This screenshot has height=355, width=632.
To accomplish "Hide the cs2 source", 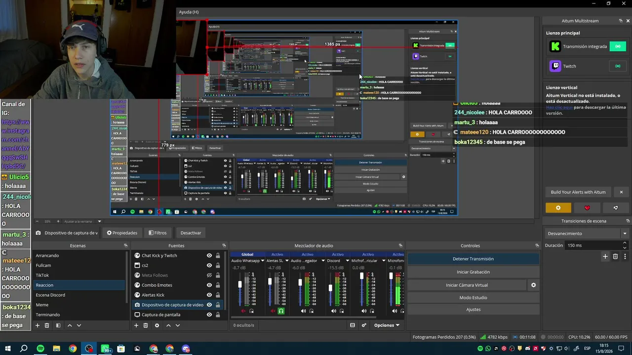I will coord(209,265).
